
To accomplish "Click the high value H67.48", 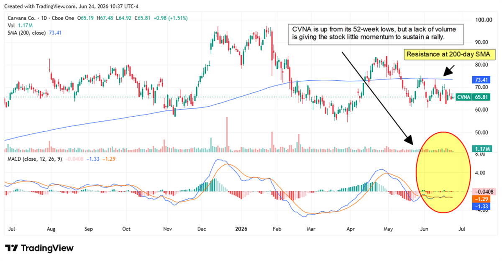I will 105,18.
